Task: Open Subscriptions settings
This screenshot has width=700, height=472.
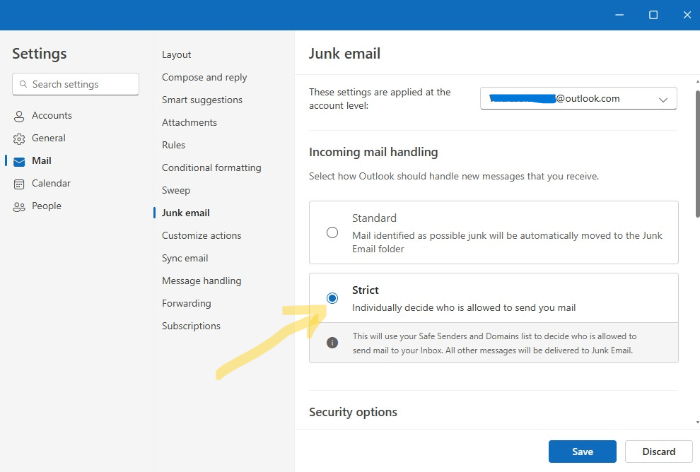Action: (x=191, y=326)
